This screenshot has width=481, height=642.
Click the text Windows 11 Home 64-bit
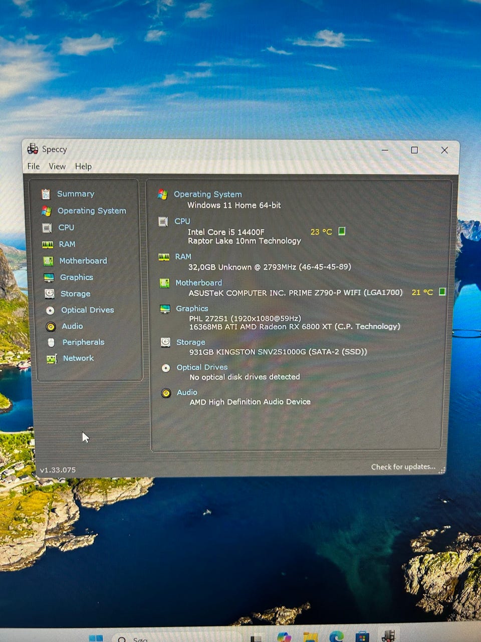pyautogui.click(x=234, y=205)
